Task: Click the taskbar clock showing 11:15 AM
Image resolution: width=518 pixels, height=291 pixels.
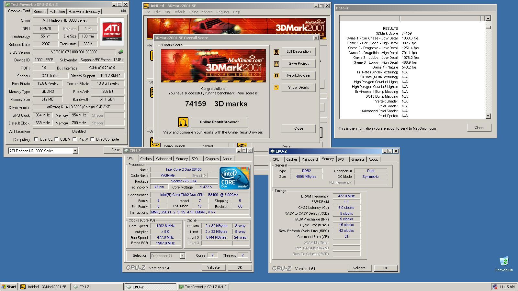Action: click(x=507, y=287)
